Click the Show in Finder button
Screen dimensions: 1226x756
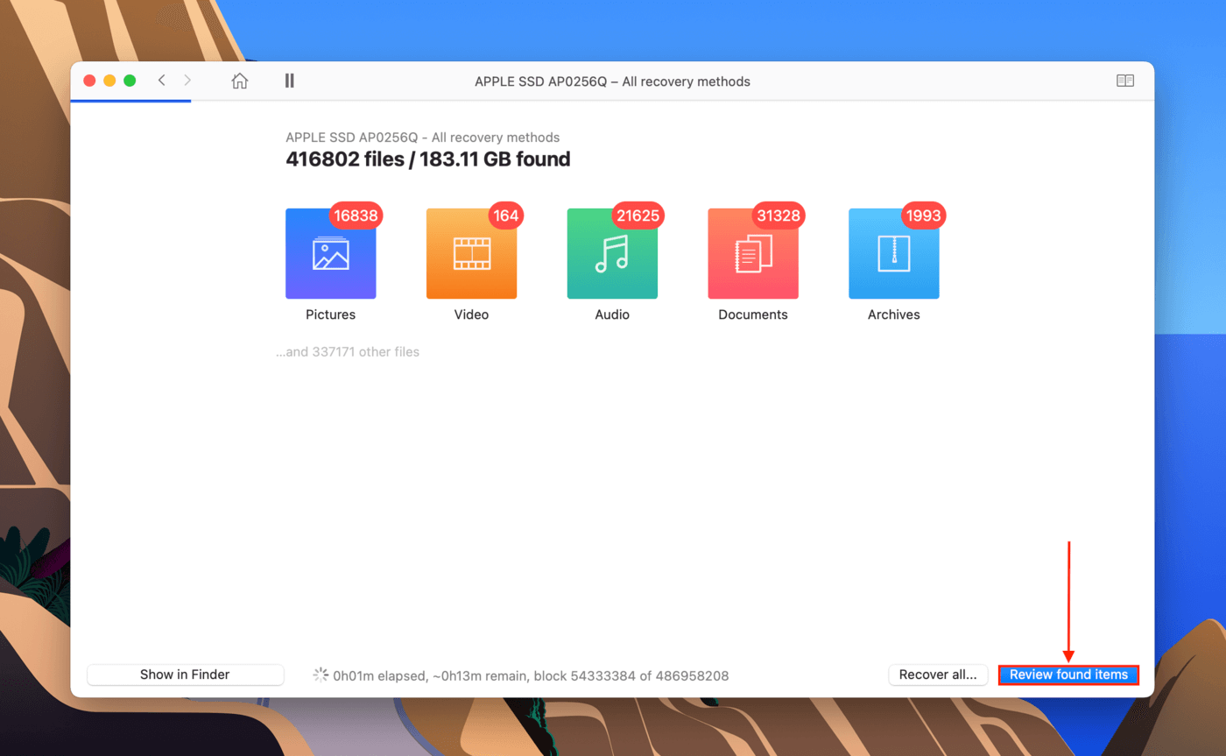pyautogui.click(x=185, y=675)
